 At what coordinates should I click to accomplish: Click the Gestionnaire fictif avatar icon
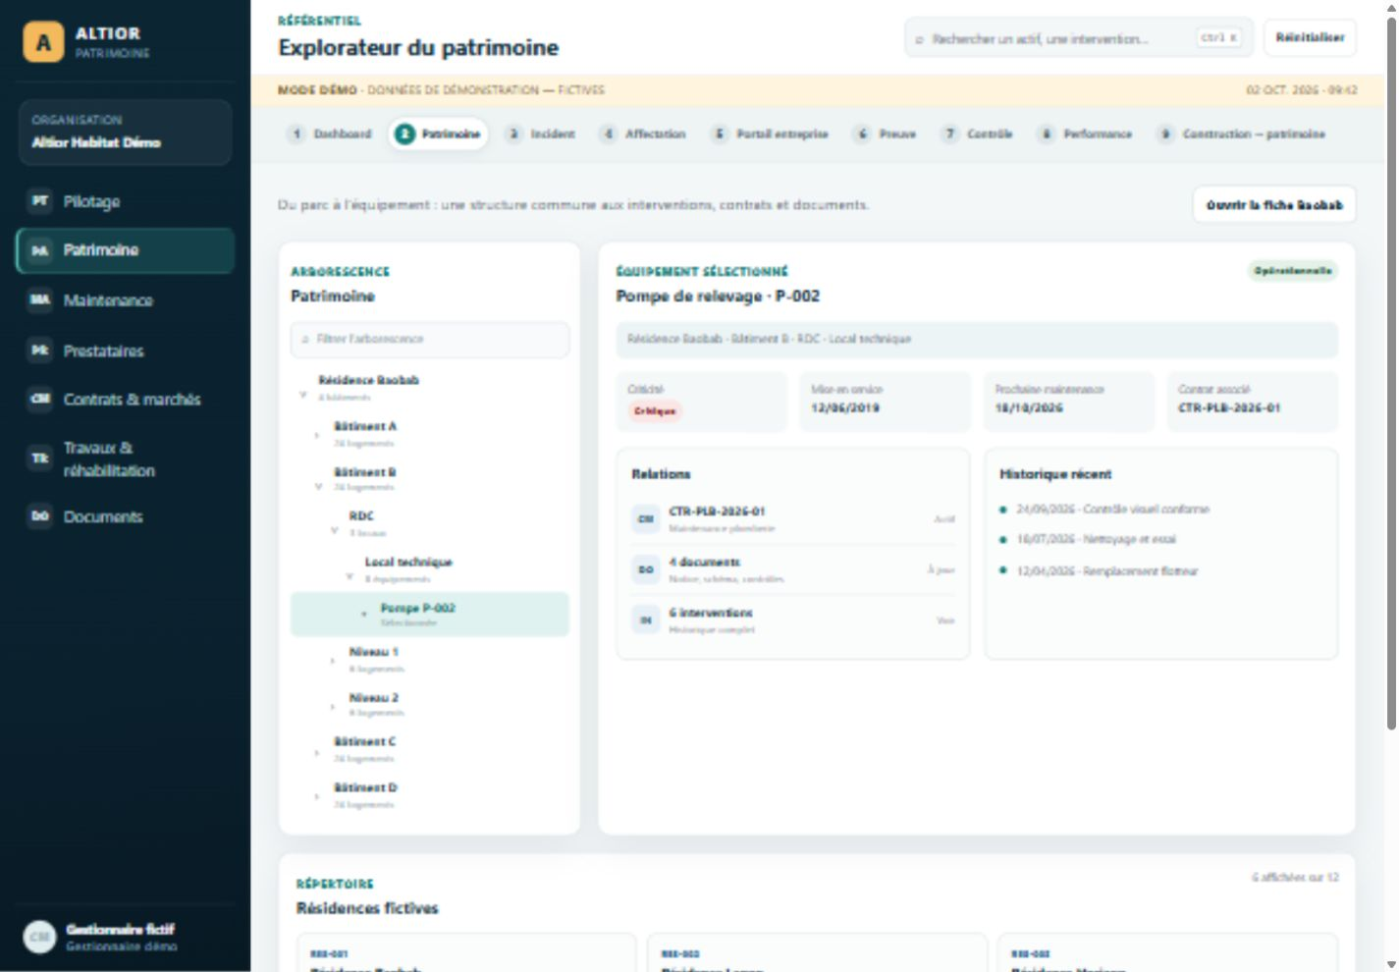pos(39,937)
